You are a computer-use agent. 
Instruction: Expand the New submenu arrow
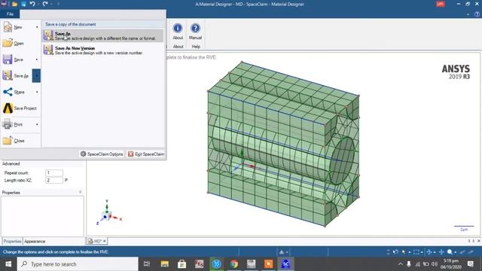(x=37, y=27)
